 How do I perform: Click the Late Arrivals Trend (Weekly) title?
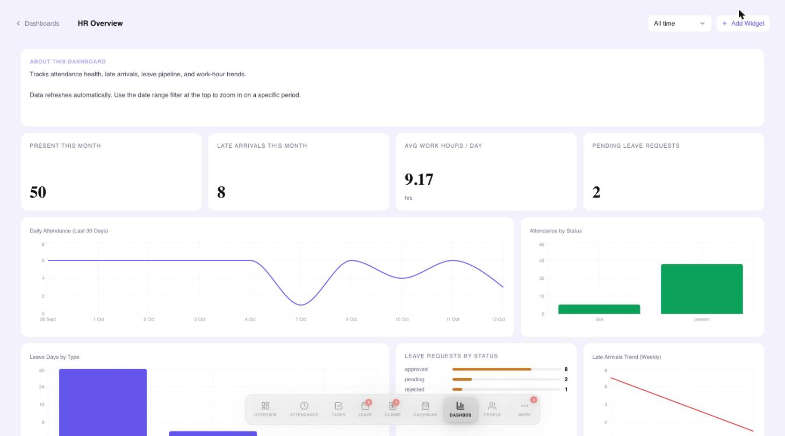tap(626, 357)
